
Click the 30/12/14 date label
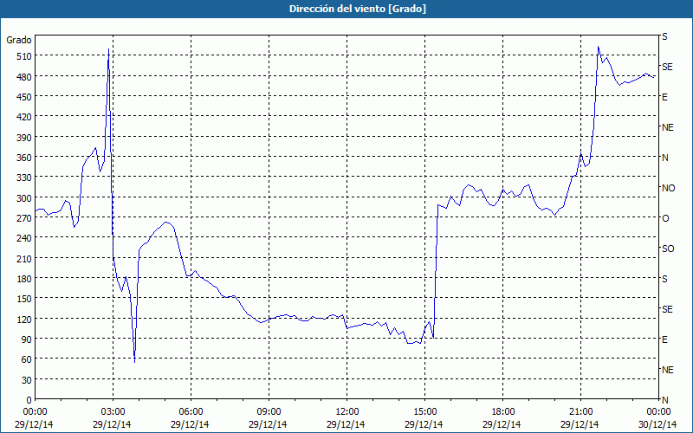tap(657, 424)
